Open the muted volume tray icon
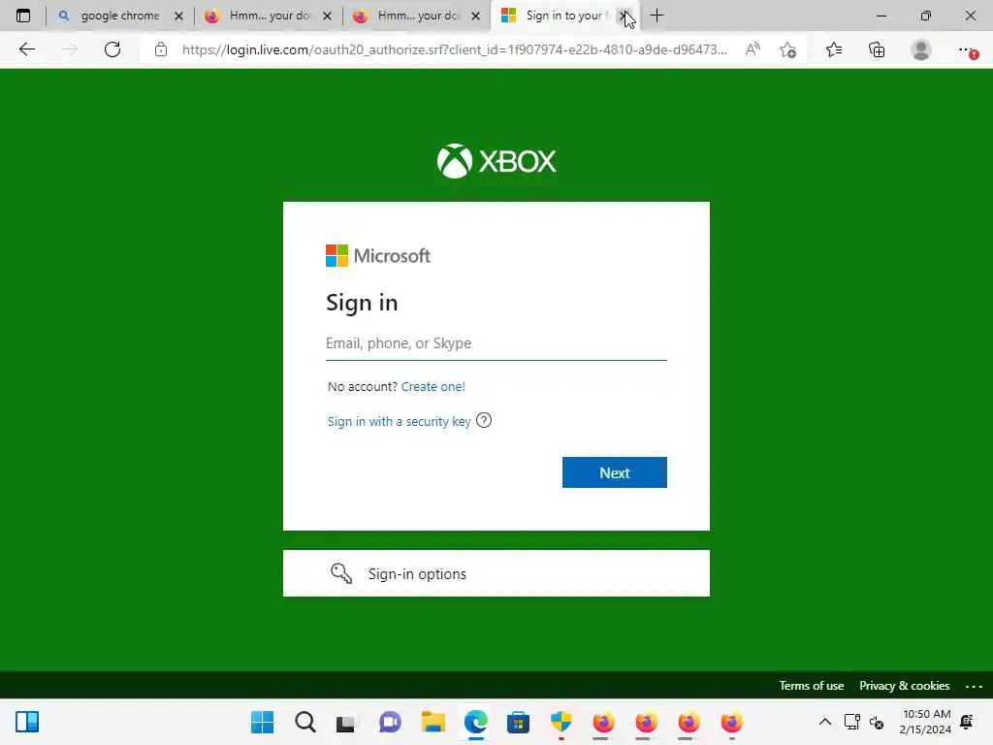The height and width of the screenshot is (745, 993). pyautogui.click(x=877, y=722)
